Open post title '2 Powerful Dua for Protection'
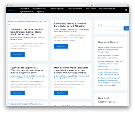135x114 pixels. tap(26, 32)
